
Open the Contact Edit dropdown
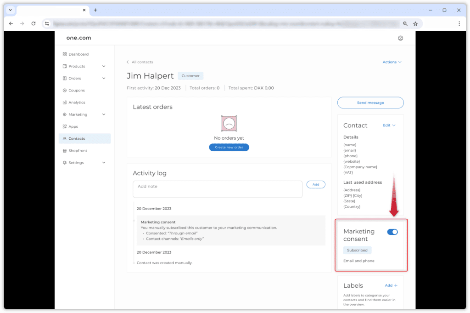click(x=389, y=125)
